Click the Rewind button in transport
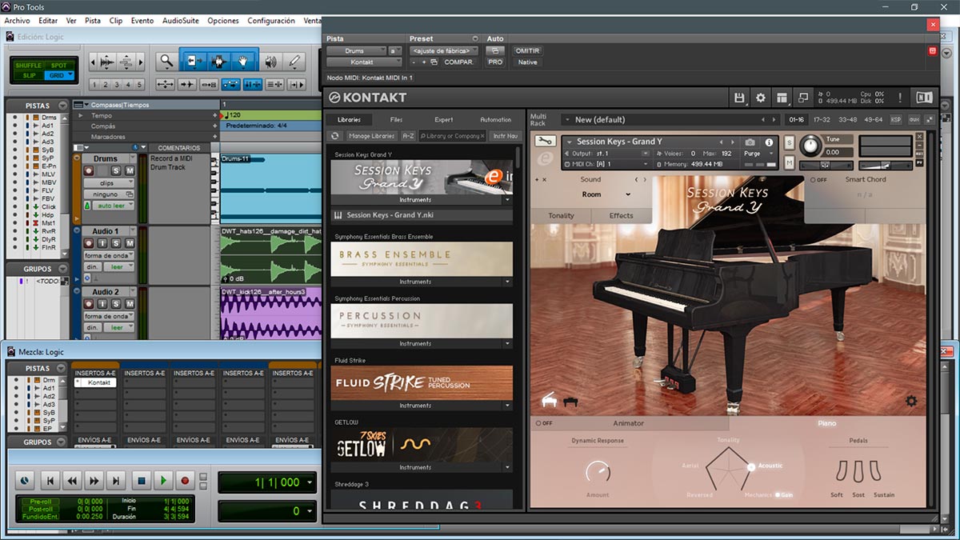960x540 pixels. [x=73, y=481]
